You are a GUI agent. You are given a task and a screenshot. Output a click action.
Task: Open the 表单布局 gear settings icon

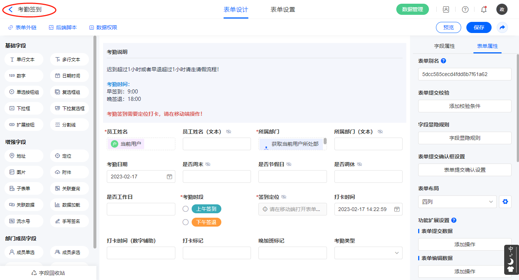(505, 202)
